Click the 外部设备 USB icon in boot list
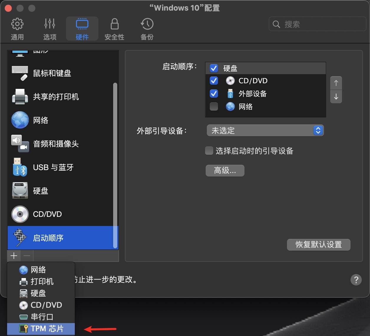This screenshot has height=336, width=370. point(230,94)
